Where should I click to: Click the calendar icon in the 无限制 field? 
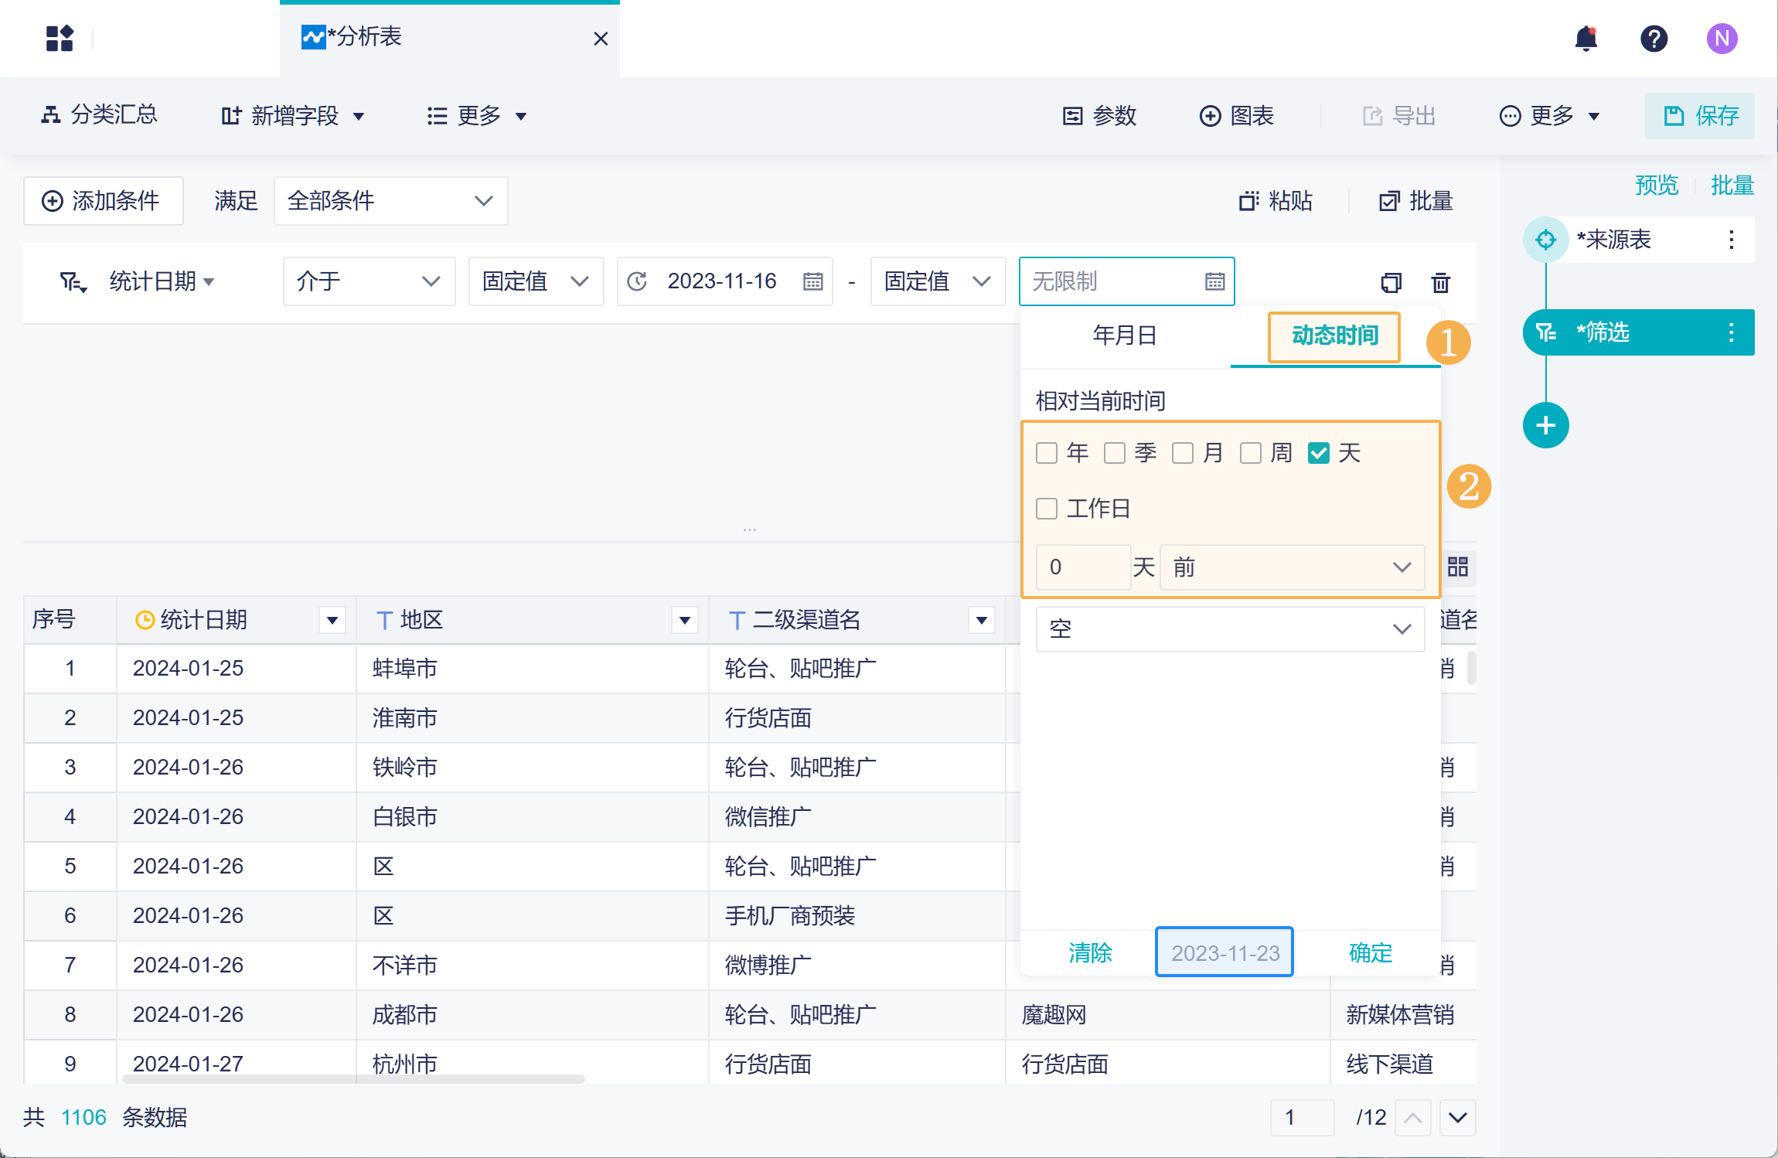(x=1214, y=281)
